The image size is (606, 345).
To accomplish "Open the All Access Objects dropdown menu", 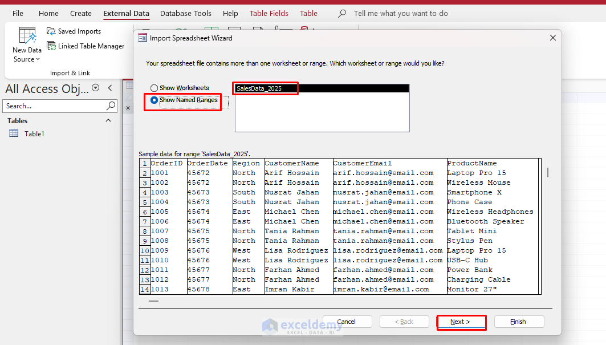I will pyautogui.click(x=95, y=88).
